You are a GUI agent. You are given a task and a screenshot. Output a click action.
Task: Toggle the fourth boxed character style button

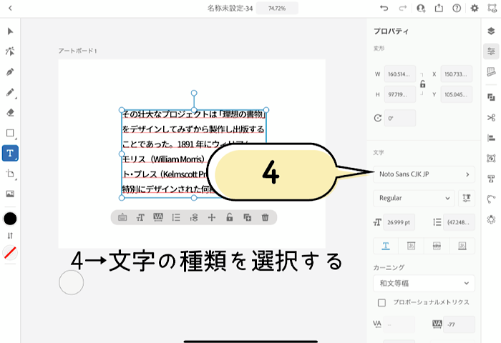point(462,246)
